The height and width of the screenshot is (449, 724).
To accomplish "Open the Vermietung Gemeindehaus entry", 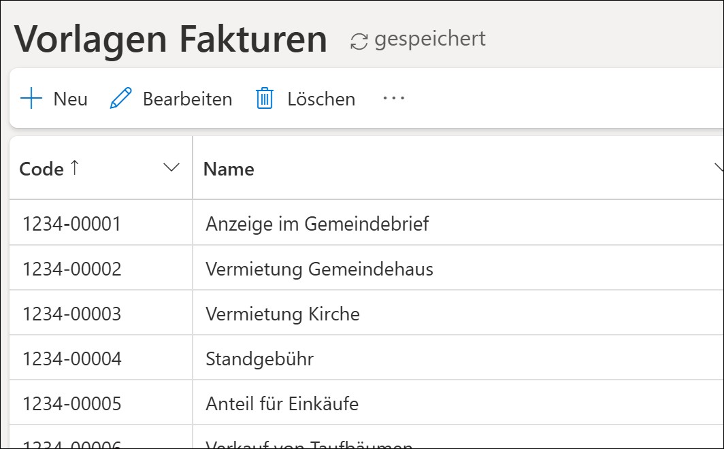I will (319, 269).
